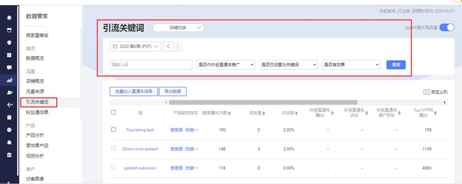Check the 25mm mink eyelash row checkbox
The width and height of the screenshot is (462, 184).
(114, 149)
